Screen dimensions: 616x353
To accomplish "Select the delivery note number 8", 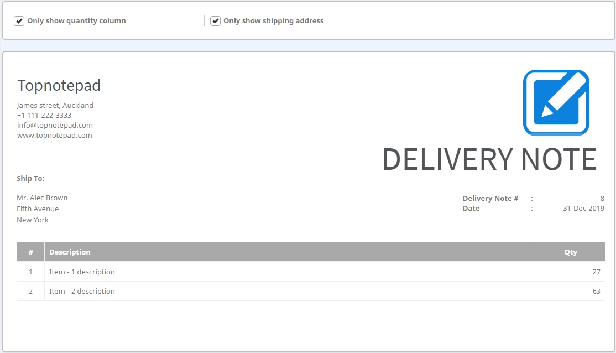I will click(602, 199).
